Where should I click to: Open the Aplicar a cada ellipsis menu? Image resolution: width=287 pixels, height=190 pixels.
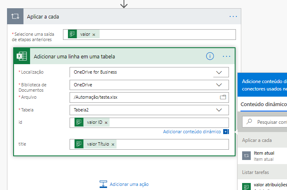coord(233,16)
